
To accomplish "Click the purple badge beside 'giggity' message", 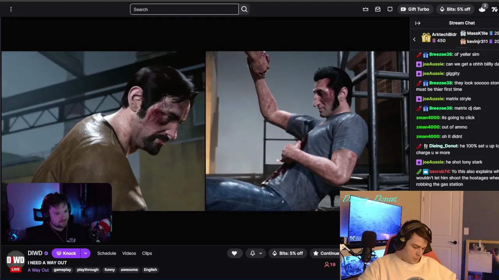I will click(x=419, y=73).
